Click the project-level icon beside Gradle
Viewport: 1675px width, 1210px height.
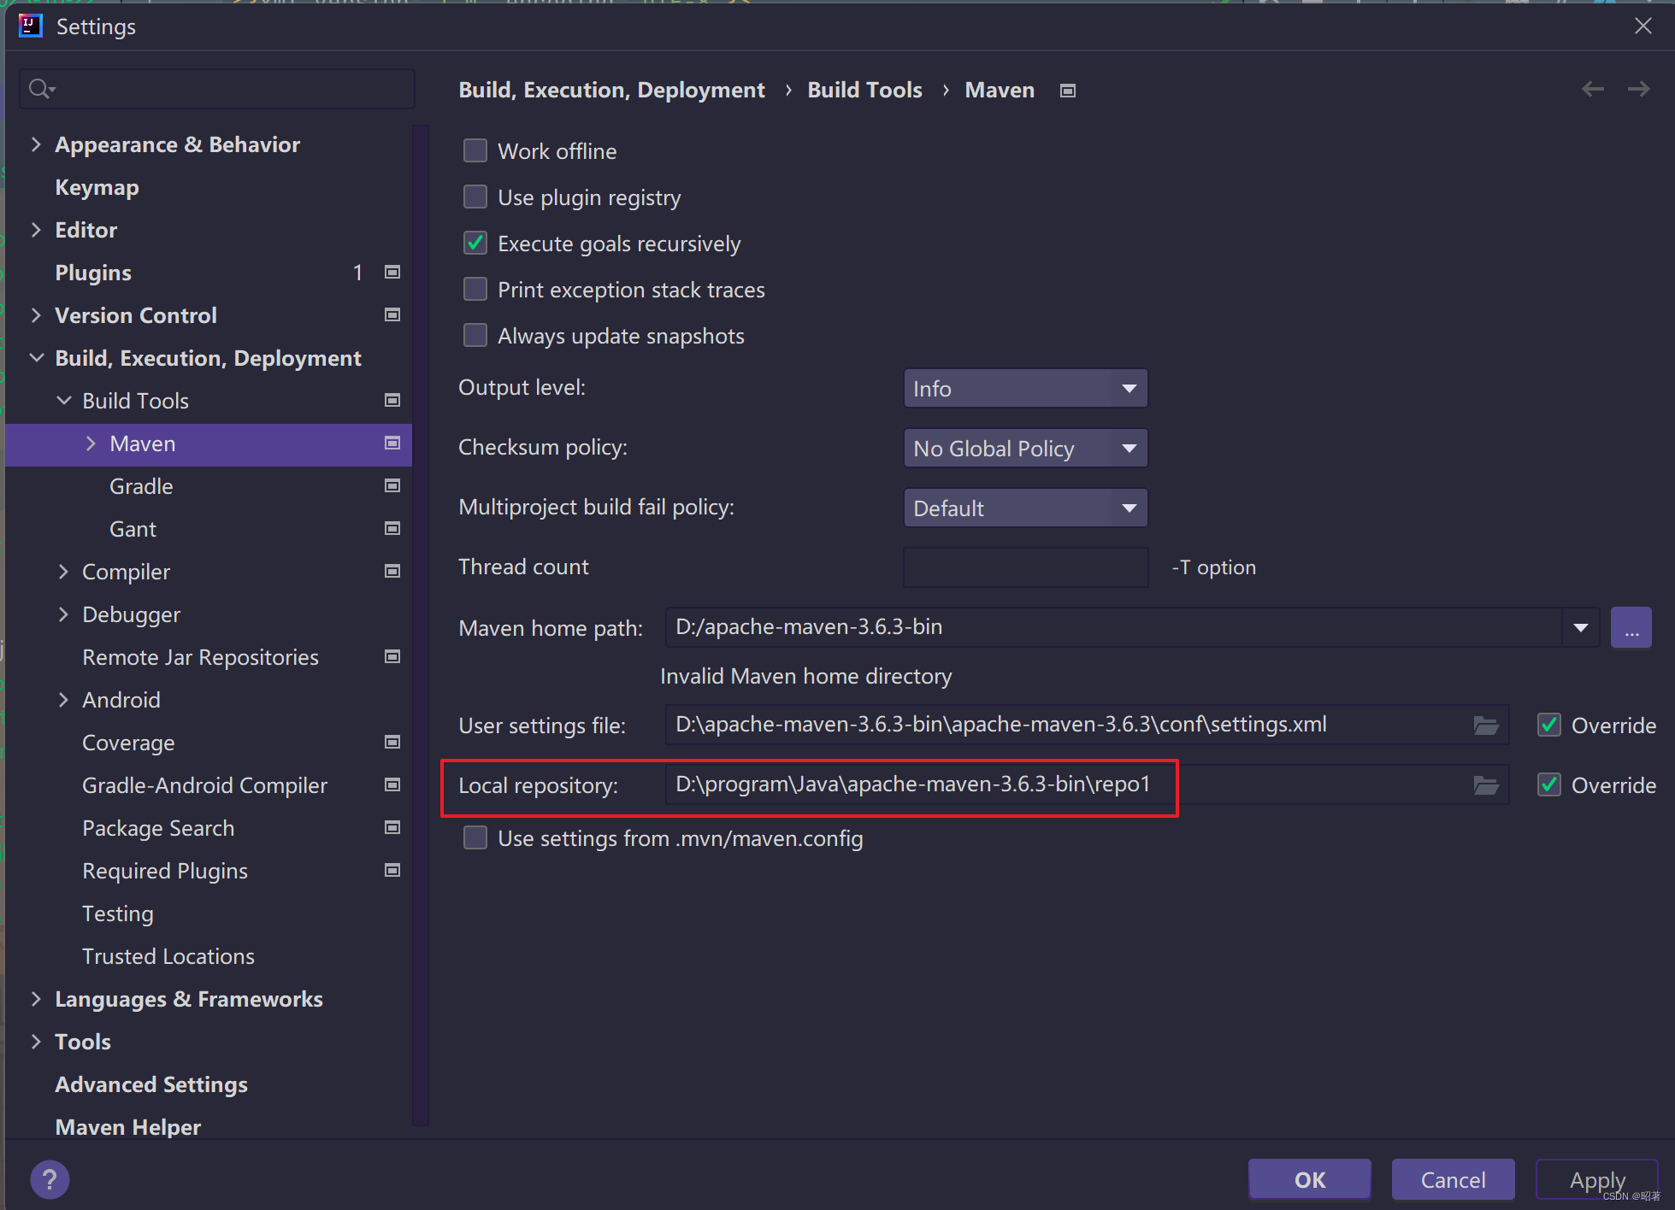click(x=392, y=486)
